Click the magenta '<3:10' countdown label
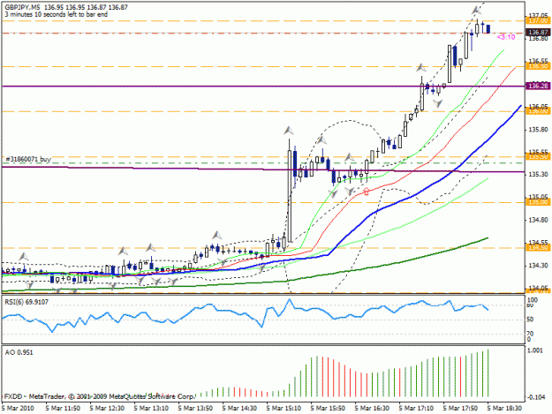This screenshot has height=414, width=552. pos(506,37)
